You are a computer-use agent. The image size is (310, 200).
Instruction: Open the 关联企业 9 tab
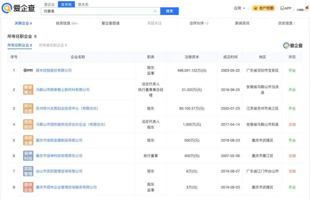pyautogui.click(x=23, y=23)
